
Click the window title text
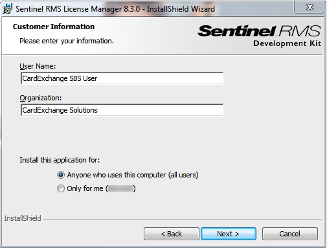coord(115,9)
